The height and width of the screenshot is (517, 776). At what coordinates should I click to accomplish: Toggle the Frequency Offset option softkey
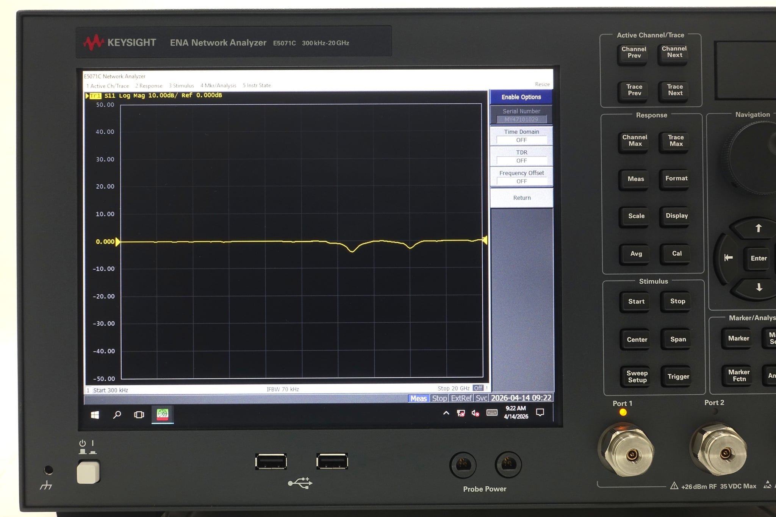point(521,177)
